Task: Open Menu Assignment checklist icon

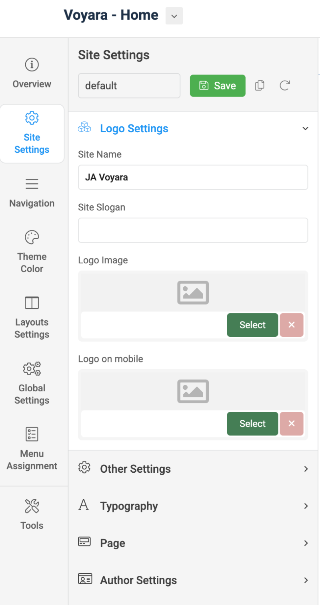Action: [32, 434]
